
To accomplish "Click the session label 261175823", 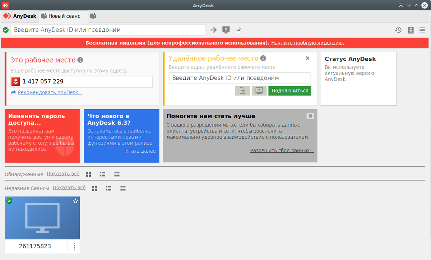I will point(35,246).
